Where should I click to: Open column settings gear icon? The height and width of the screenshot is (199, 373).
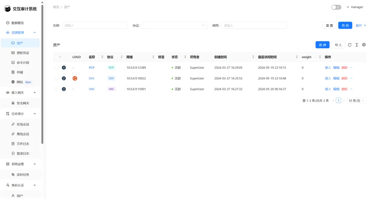tap(364, 45)
